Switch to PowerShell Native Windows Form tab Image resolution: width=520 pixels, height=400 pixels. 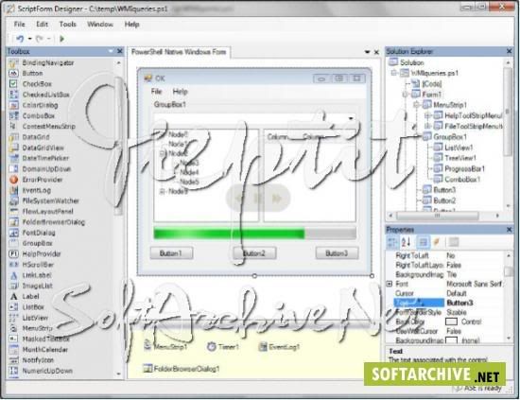click(x=179, y=52)
